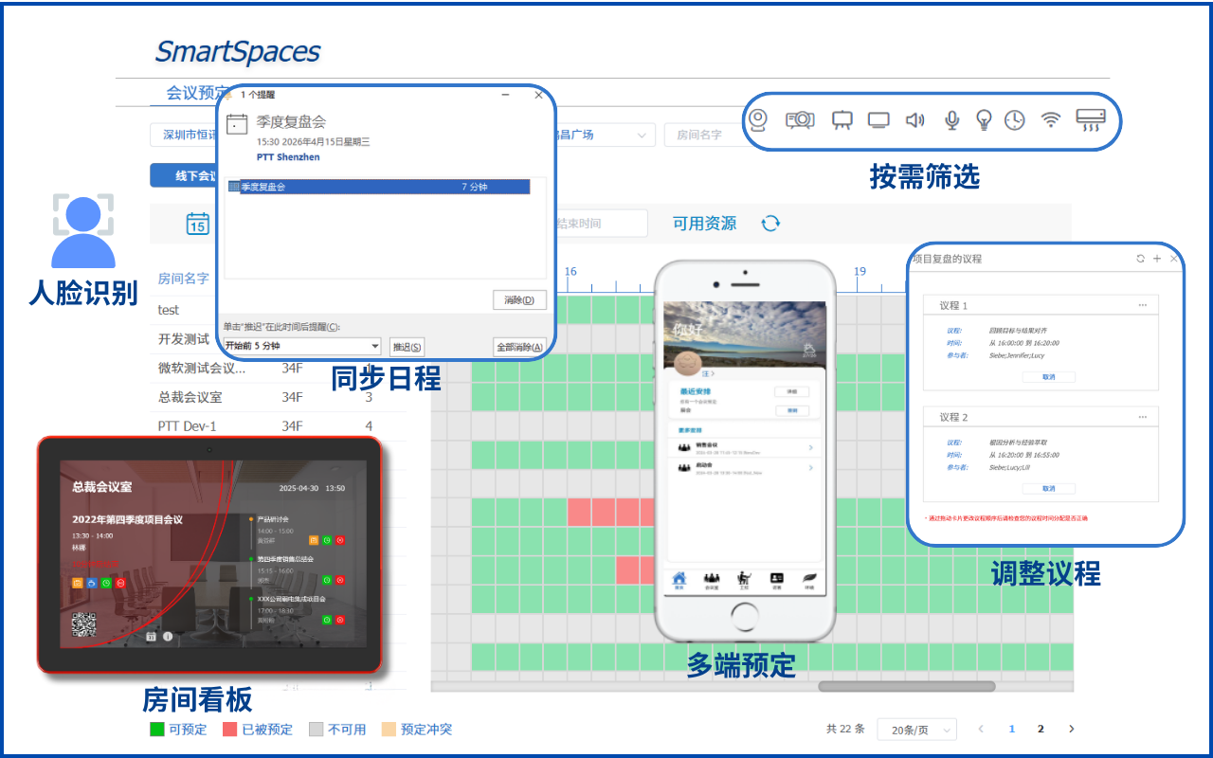Filter rooms by projector icon

(x=800, y=119)
